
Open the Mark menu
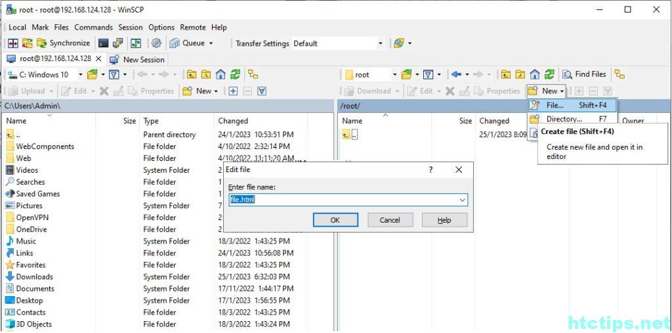click(x=40, y=28)
